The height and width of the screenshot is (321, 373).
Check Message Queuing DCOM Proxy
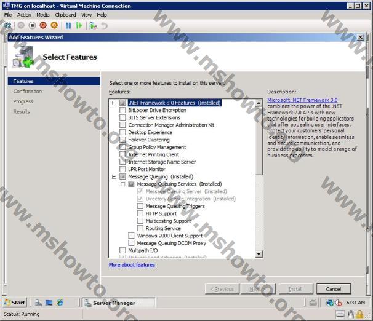pyautogui.click(x=131, y=242)
